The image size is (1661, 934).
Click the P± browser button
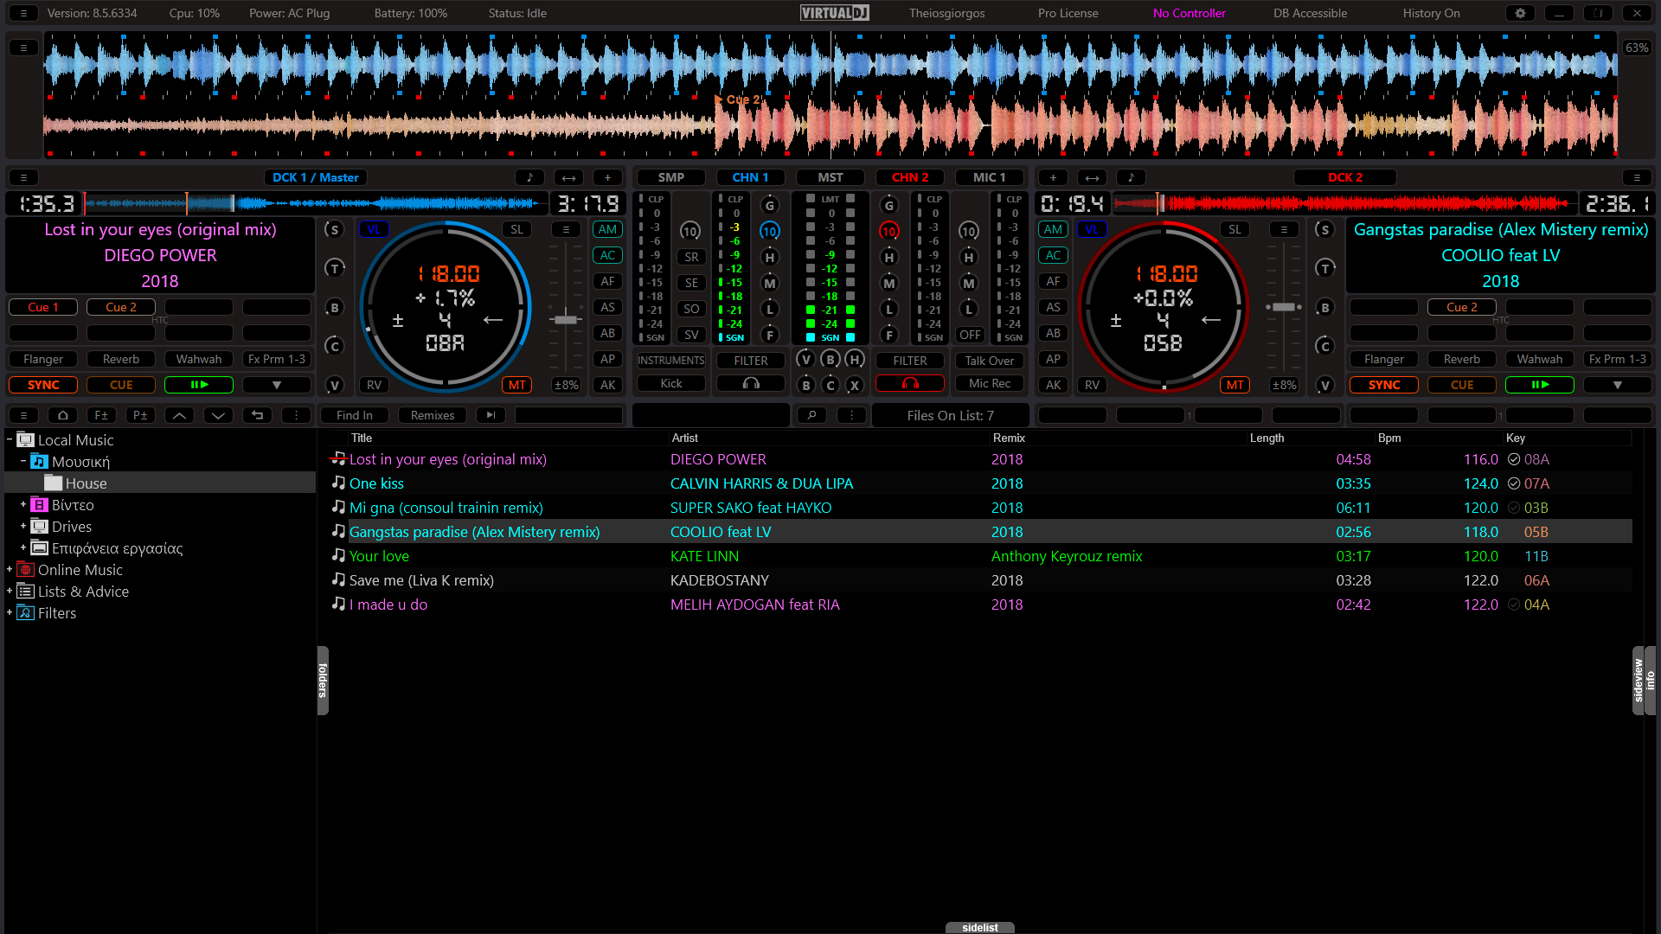(140, 415)
